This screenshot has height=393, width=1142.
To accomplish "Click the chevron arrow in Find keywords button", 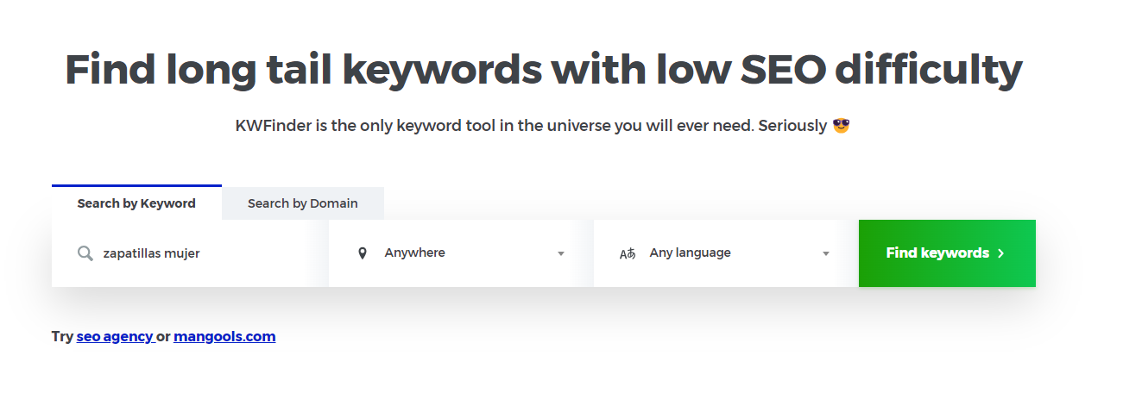I will [1001, 253].
